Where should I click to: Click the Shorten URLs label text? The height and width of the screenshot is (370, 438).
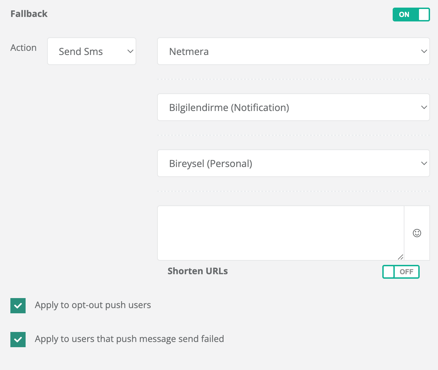tap(198, 271)
